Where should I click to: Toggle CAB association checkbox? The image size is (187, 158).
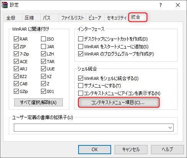(x=16, y=84)
